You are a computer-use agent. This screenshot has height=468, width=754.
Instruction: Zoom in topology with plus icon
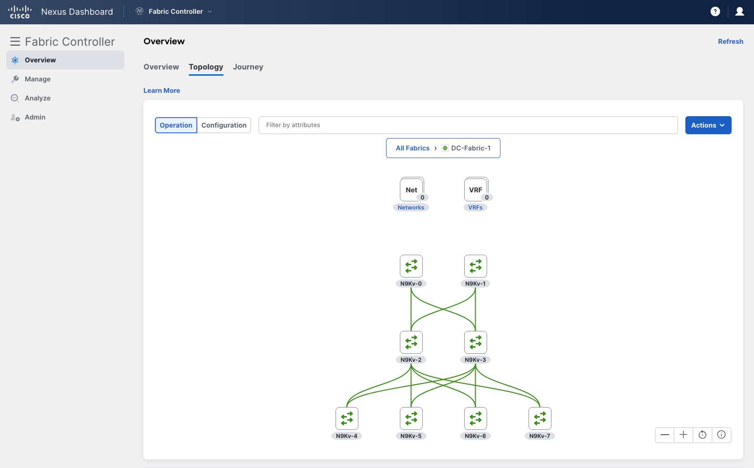pyautogui.click(x=683, y=435)
